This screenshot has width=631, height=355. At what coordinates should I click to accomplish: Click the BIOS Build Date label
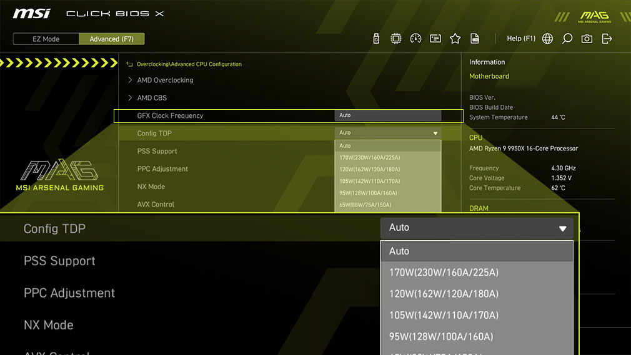pyautogui.click(x=491, y=107)
